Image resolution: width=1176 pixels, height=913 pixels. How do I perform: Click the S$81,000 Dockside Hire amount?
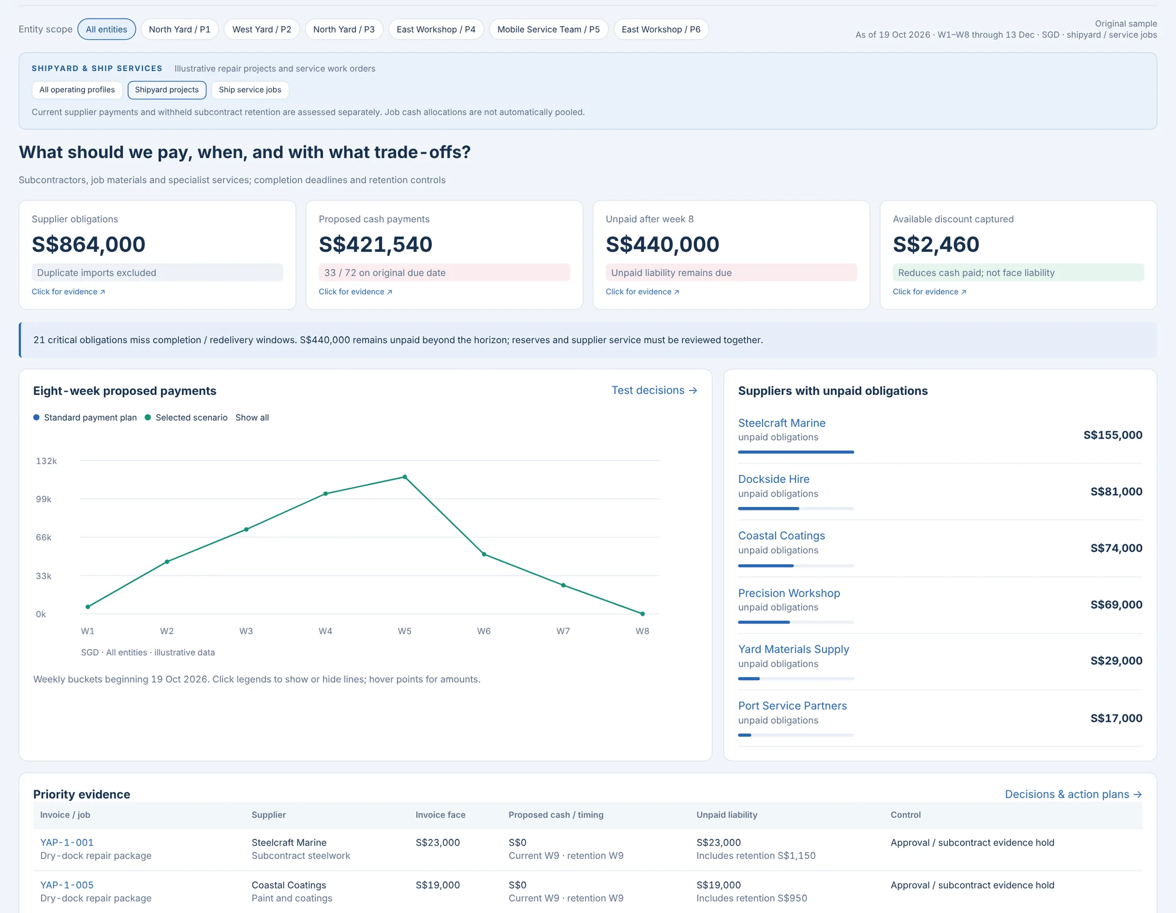pos(1116,491)
